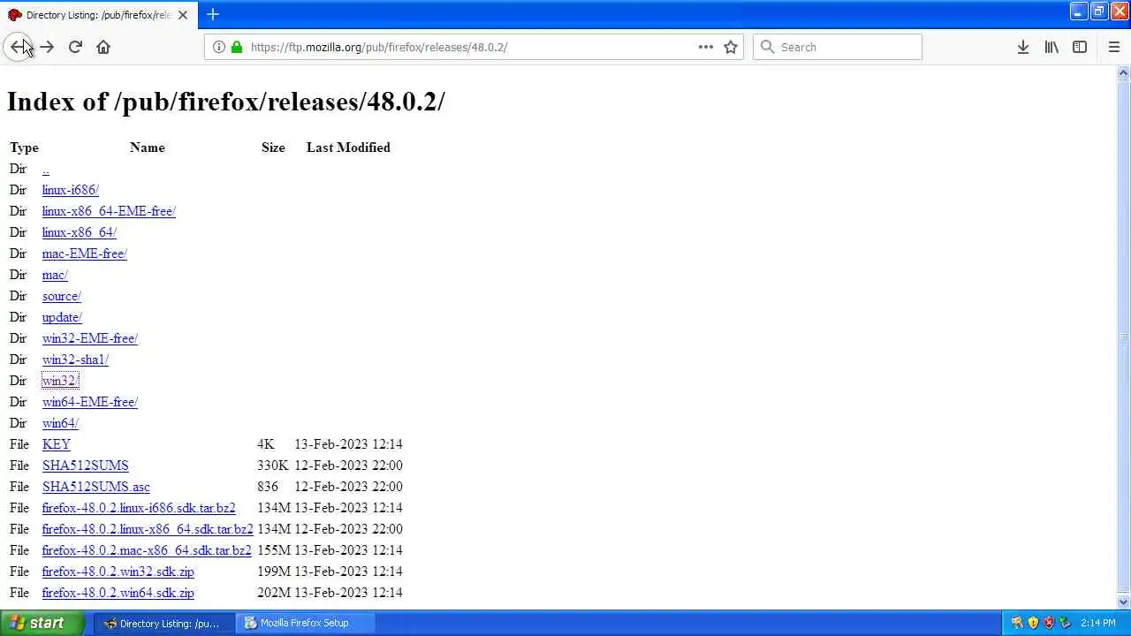The width and height of the screenshot is (1131, 636).
Task: Toggle the sidebar view icon
Action: point(1080,47)
